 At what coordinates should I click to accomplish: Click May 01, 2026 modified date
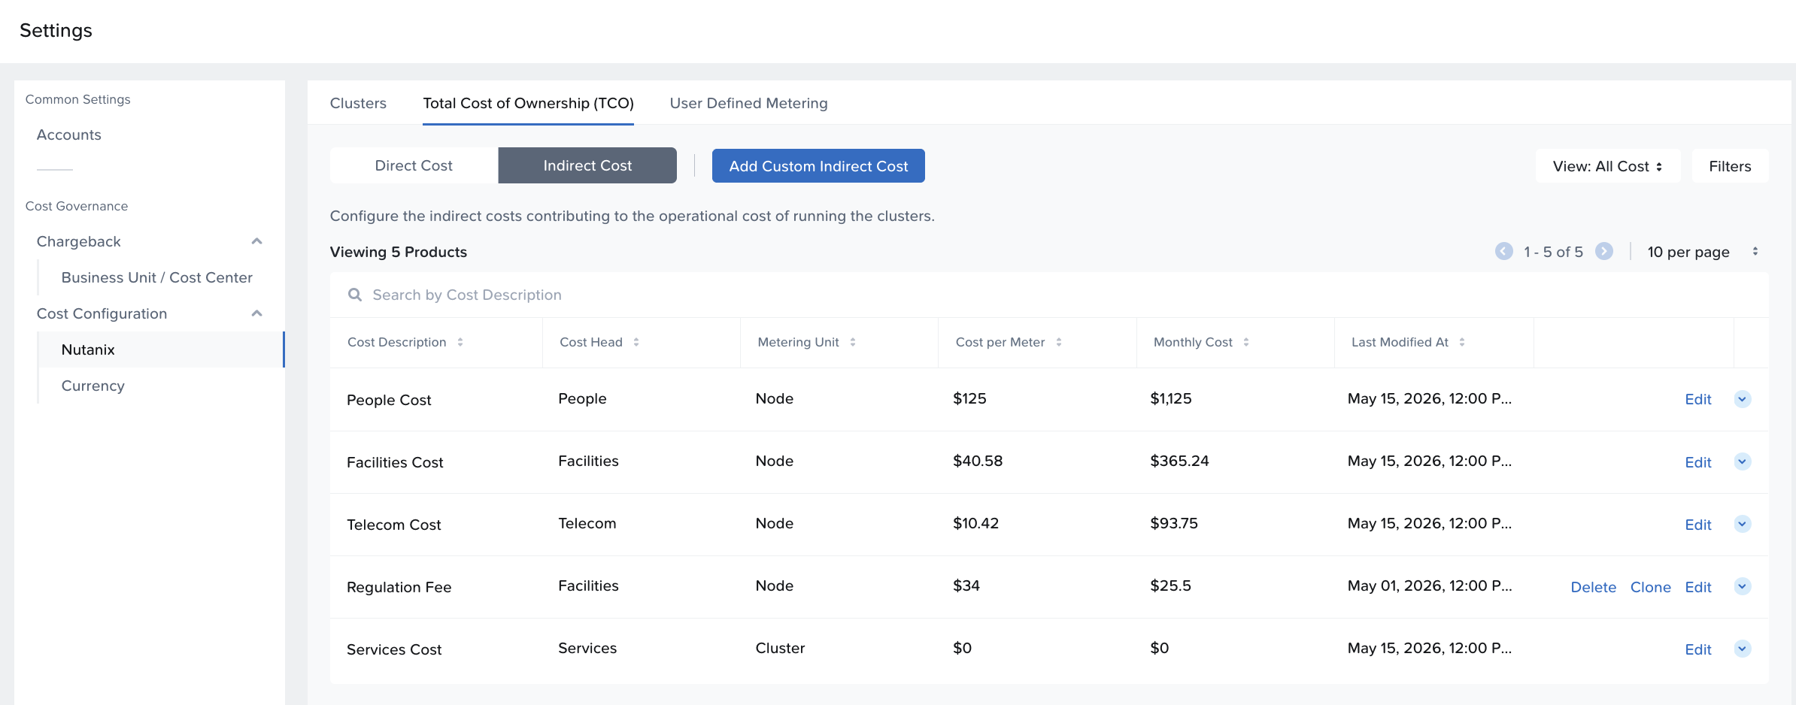pos(1429,585)
